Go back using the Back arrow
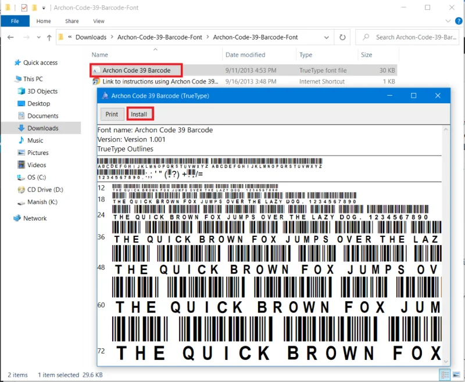The height and width of the screenshot is (382, 465). point(10,37)
